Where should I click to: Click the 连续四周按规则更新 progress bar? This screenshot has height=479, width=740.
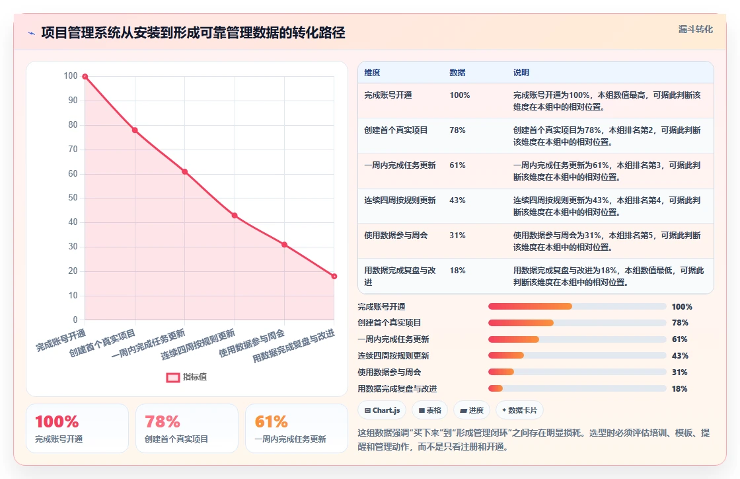click(577, 355)
